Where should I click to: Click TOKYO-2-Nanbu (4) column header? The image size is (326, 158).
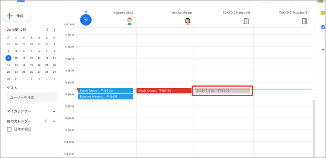(236, 13)
